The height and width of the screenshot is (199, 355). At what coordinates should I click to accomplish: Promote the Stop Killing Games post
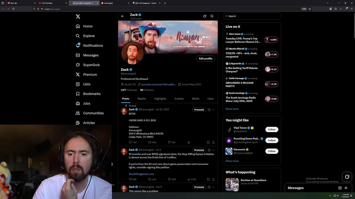(199, 150)
